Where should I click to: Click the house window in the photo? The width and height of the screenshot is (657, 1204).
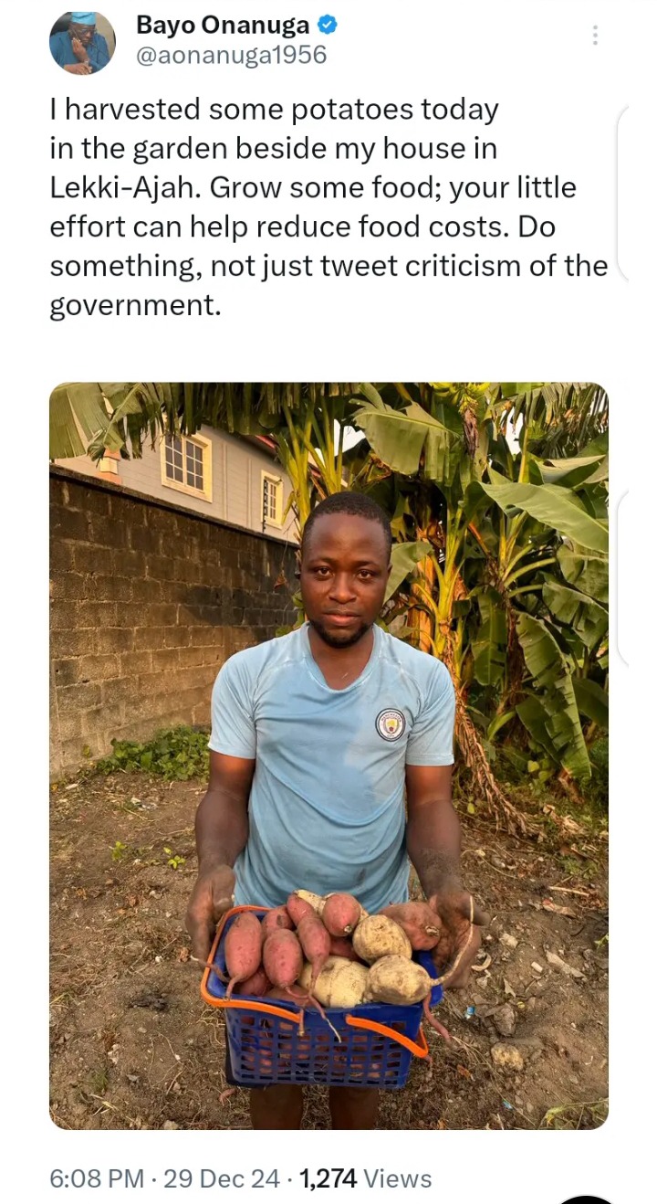[186, 463]
